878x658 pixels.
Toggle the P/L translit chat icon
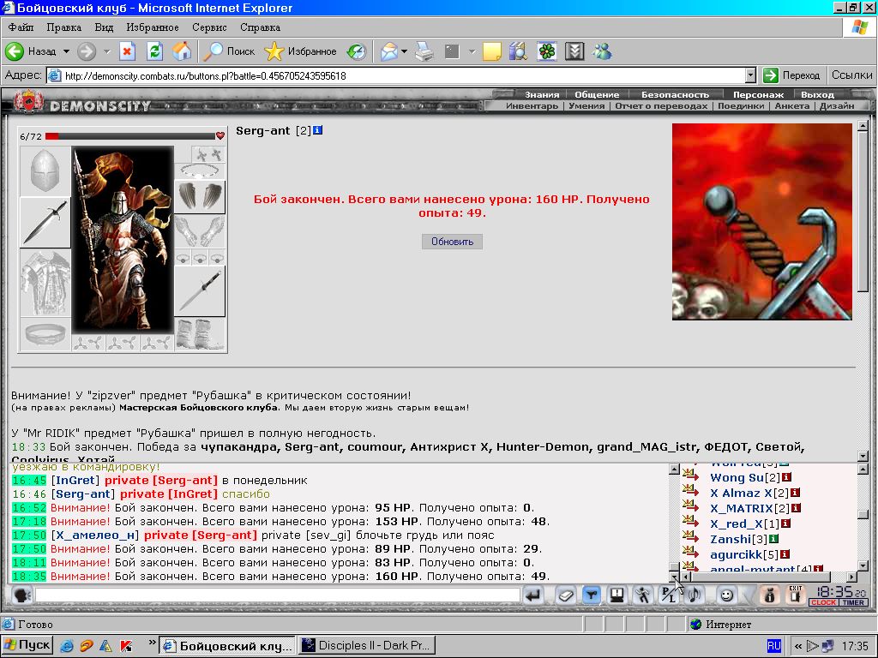669,595
